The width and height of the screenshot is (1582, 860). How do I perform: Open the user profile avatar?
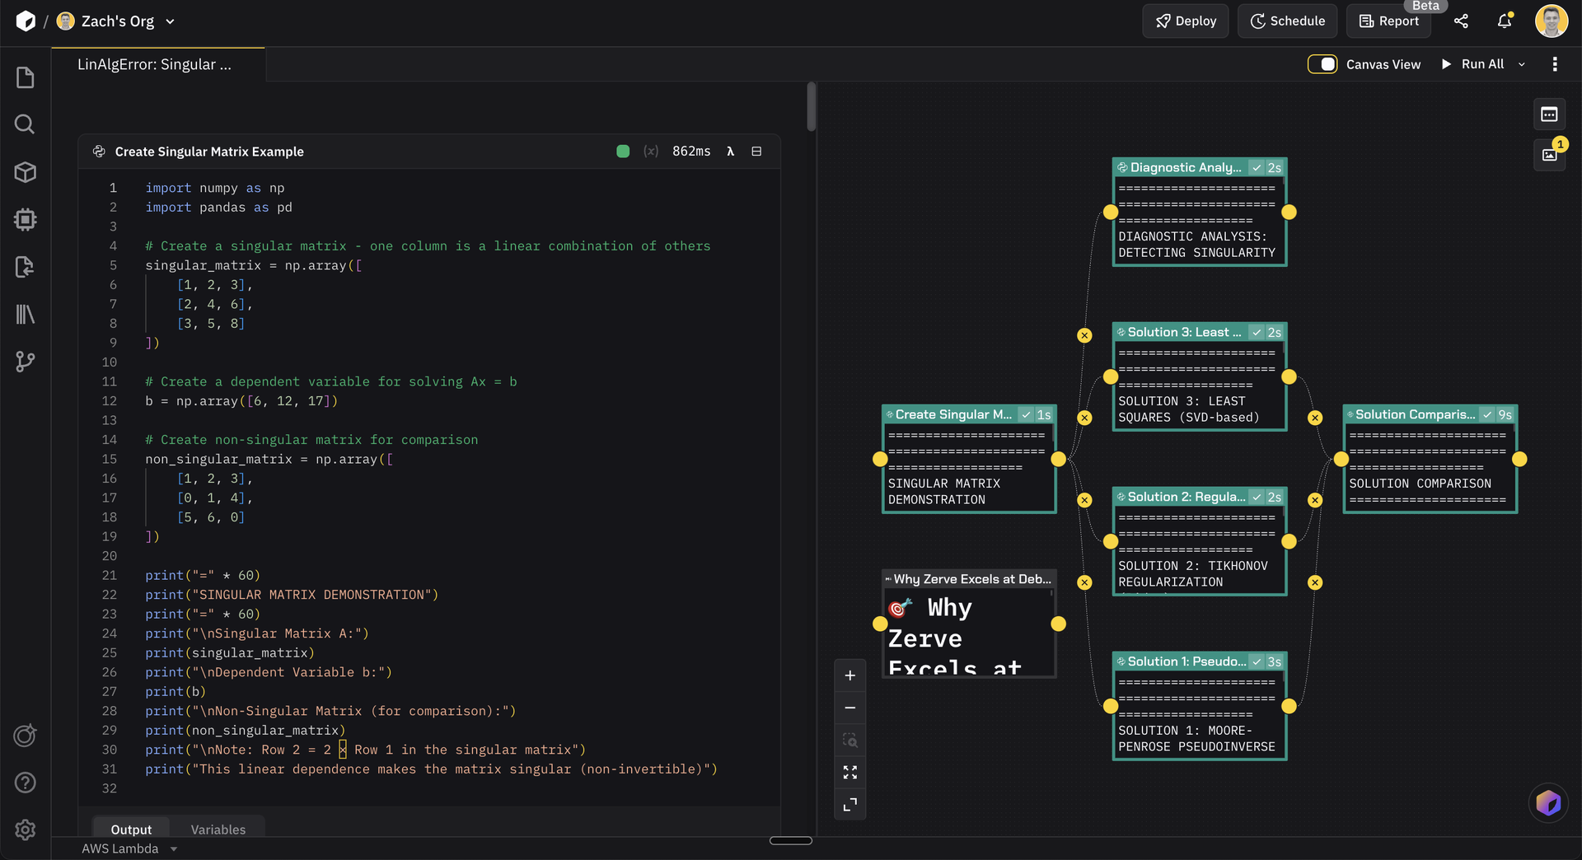(1551, 21)
